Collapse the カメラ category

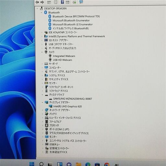coord(42,52)
